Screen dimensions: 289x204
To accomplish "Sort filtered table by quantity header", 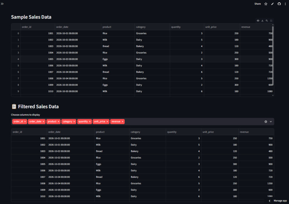I will 183,132.
